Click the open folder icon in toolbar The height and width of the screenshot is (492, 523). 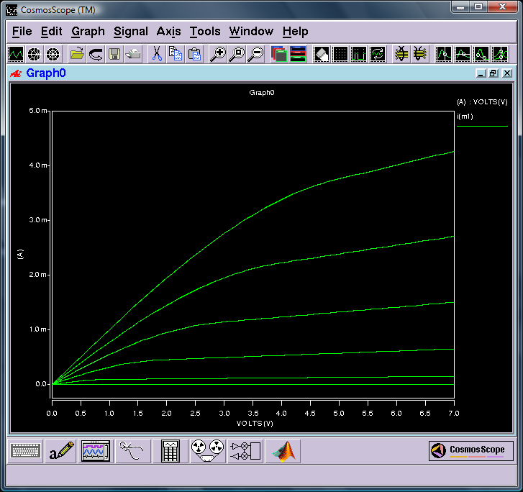tap(77, 54)
